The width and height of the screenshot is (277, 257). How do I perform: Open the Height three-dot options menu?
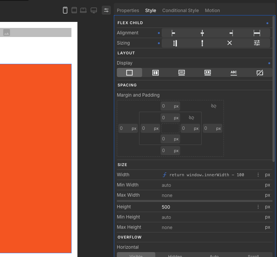[x=258, y=207]
